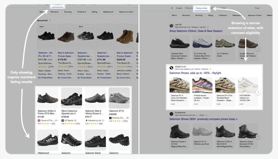278x159 pixels.
Task: Expand the Stylight carousel next arrow
Action: (258, 92)
